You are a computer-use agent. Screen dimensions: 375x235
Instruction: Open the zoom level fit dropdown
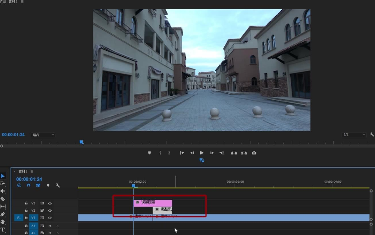click(x=43, y=135)
